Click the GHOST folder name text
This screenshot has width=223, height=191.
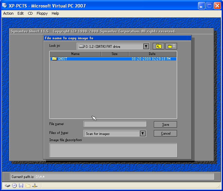coord(63,59)
